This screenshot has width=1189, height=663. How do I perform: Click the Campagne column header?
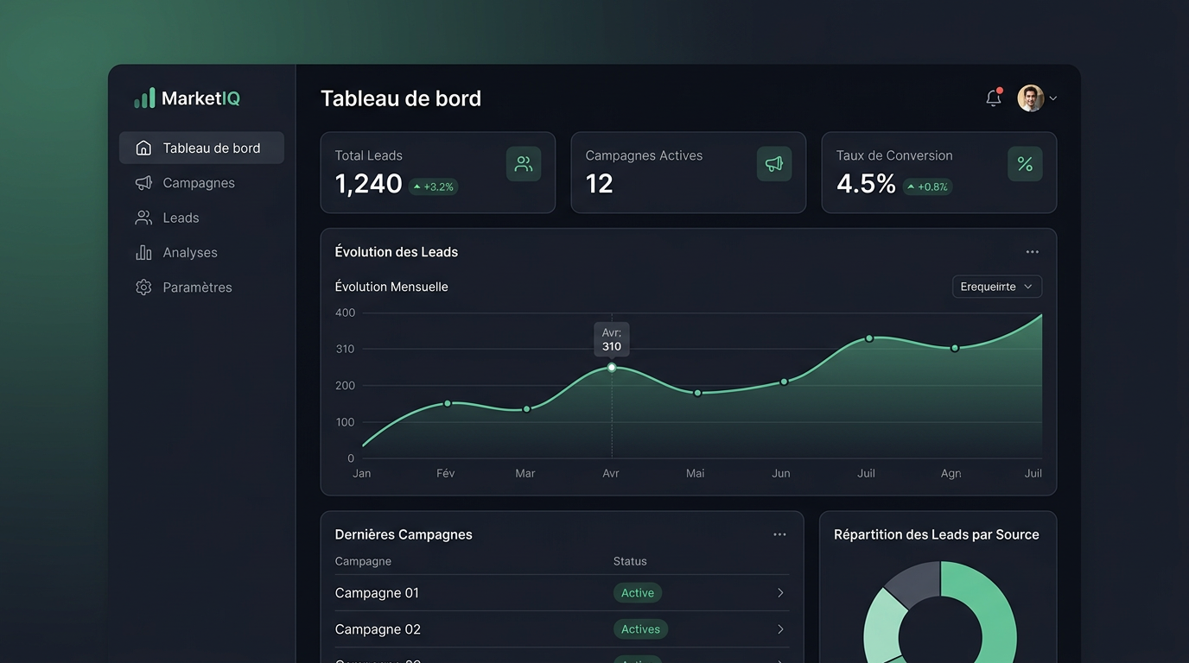[x=363, y=561]
